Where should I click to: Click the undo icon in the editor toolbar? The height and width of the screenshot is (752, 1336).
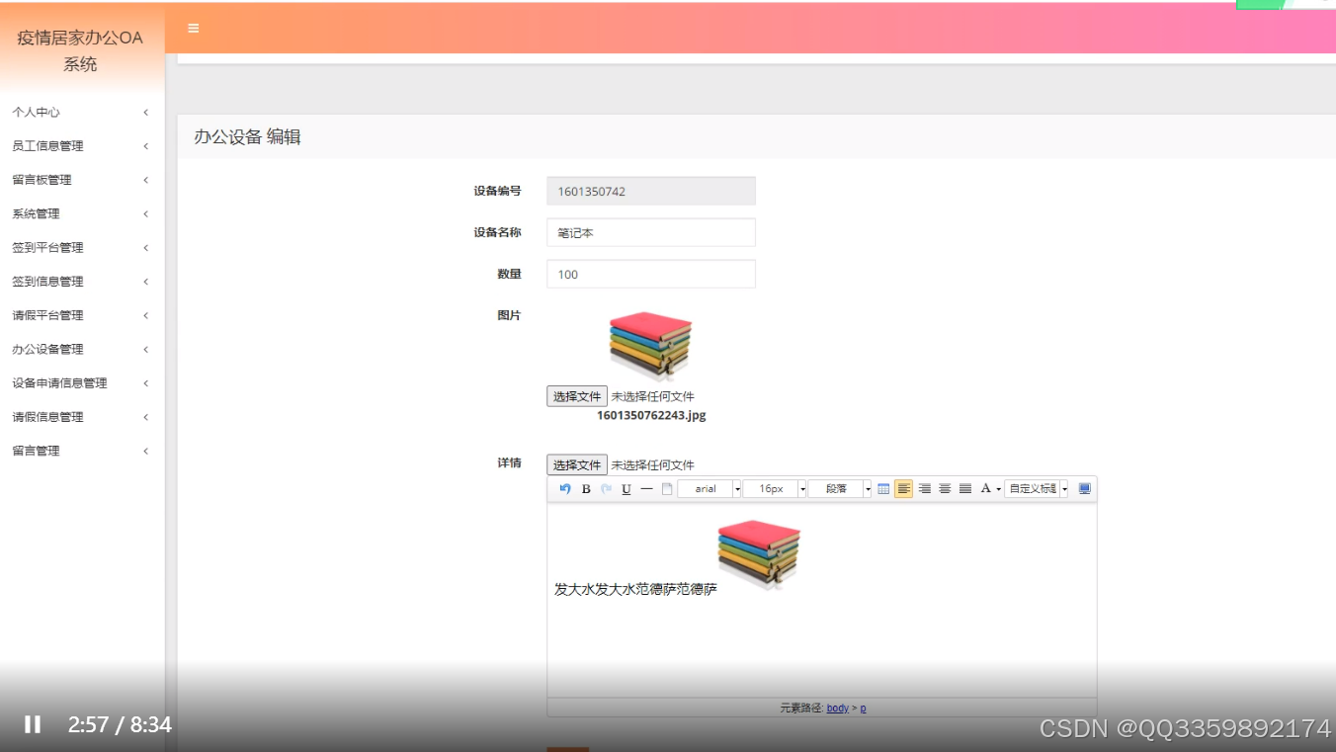[x=565, y=489]
